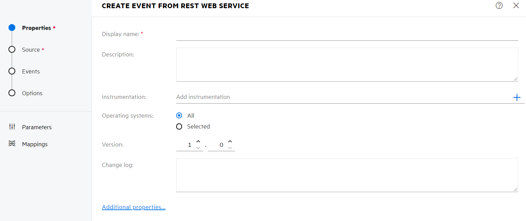Open the help question mark icon
Viewport: 526px width, 221px height.
tap(499, 5)
